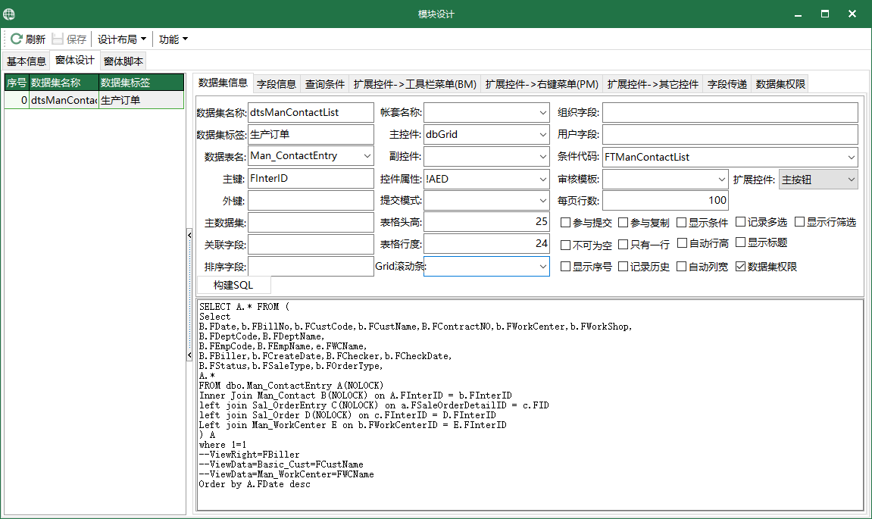Toggle the 不可为空 checkbox
Image resolution: width=872 pixels, height=519 pixels.
tap(566, 245)
